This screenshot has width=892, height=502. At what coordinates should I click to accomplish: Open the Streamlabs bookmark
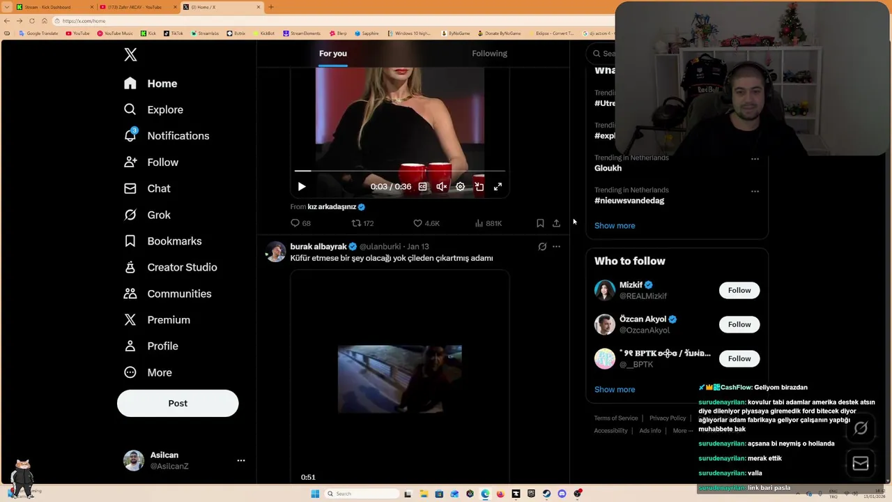pyautogui.click(x=205, y=33)
